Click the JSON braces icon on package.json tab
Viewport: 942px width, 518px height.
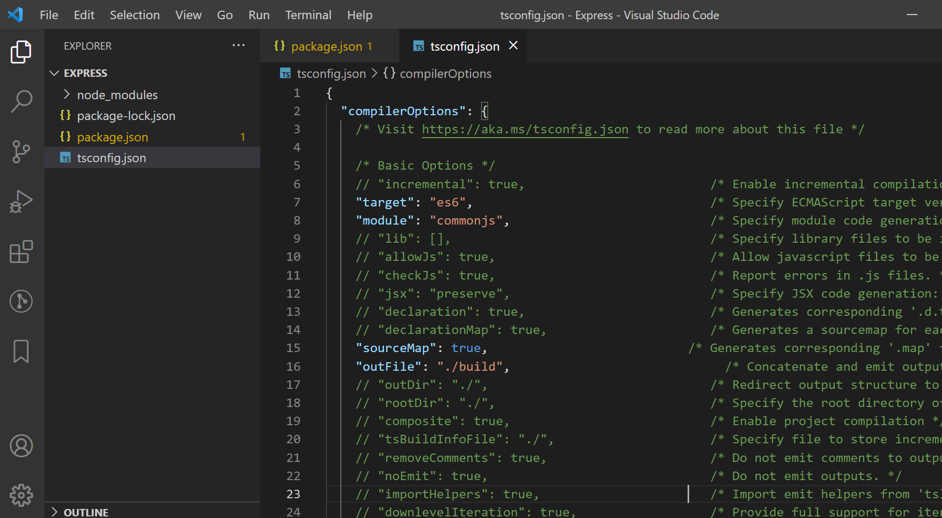point(280,46)
